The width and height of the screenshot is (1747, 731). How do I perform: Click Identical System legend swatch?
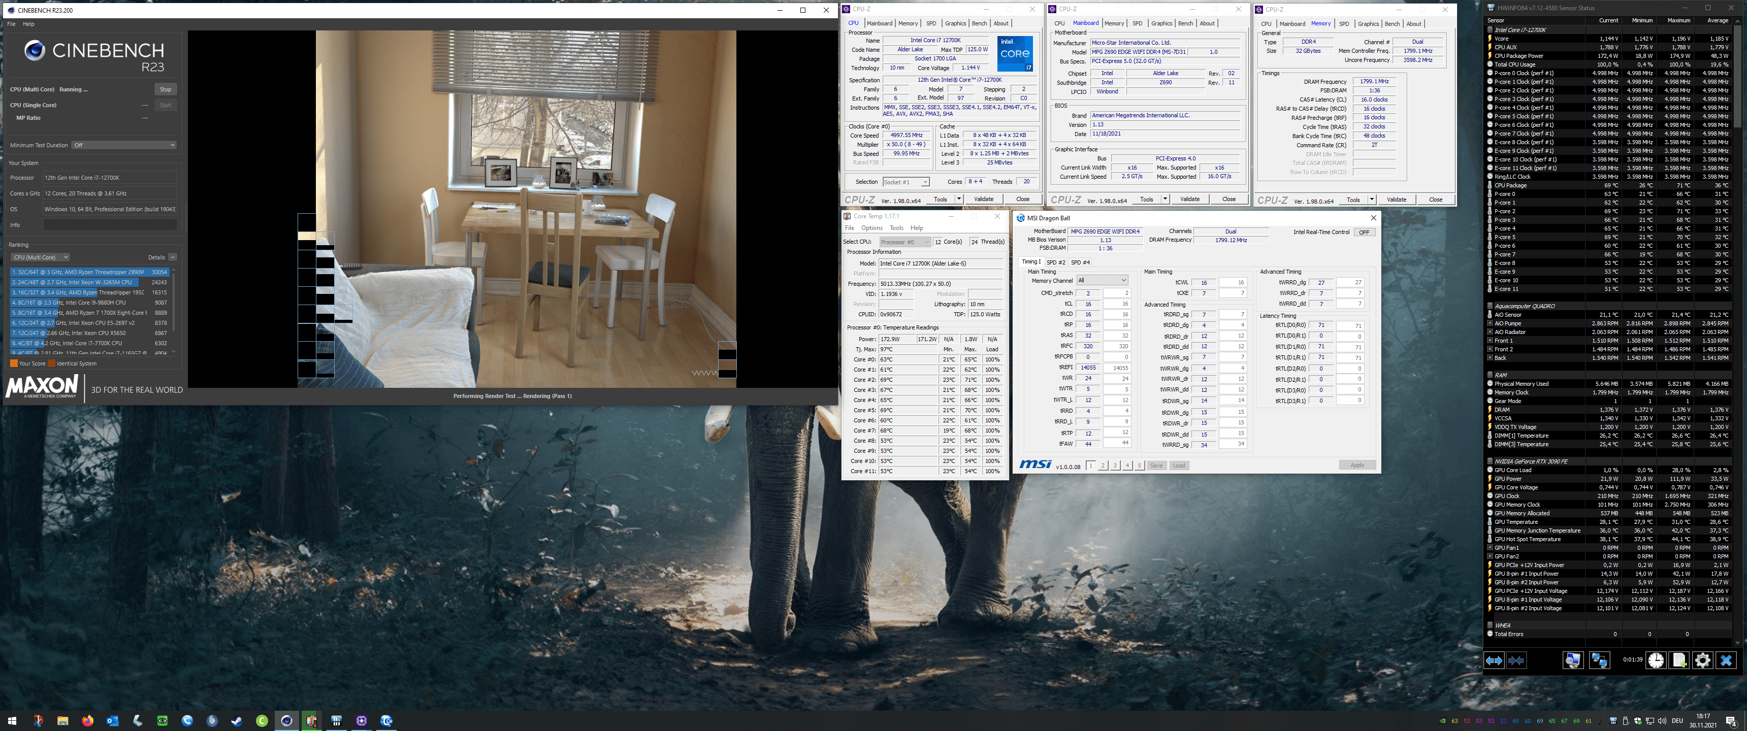point(51,363)
